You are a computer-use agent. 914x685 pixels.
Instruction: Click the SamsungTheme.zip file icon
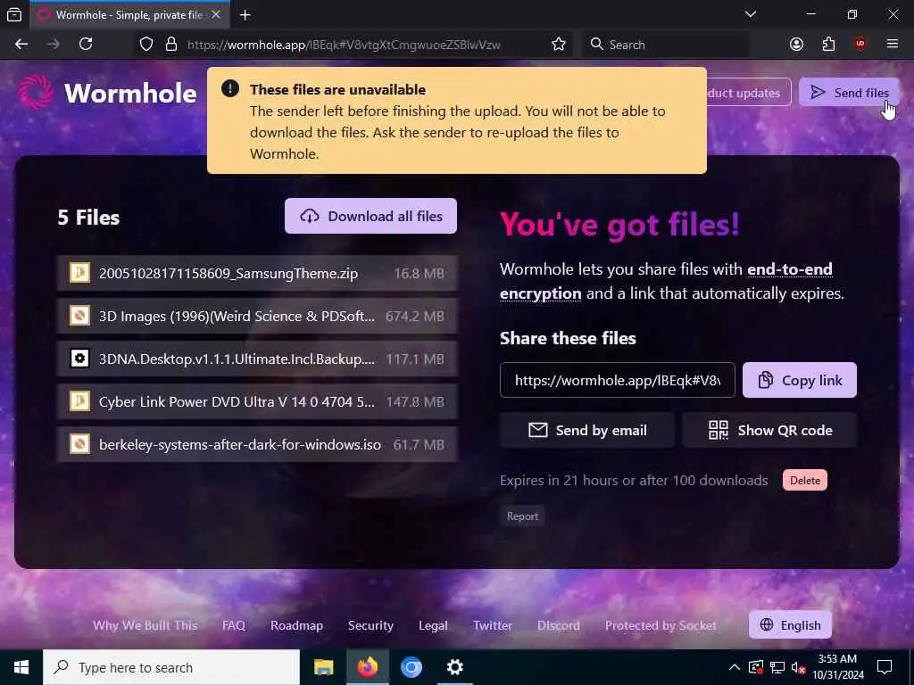coord(79,273)
